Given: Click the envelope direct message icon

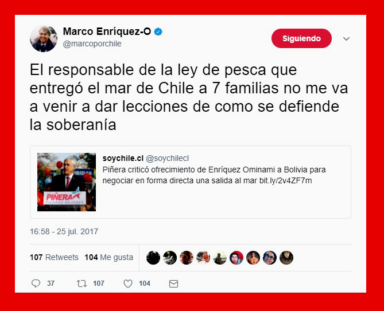Looking at the screenshot, I should pyautogui.click(x=174, y=284).
